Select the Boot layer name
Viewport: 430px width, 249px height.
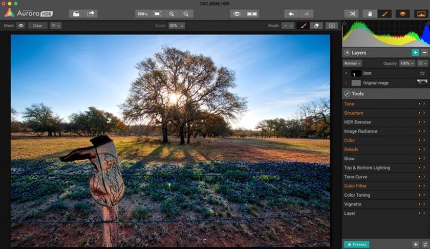pyautogui.click(x=367, y=73)
